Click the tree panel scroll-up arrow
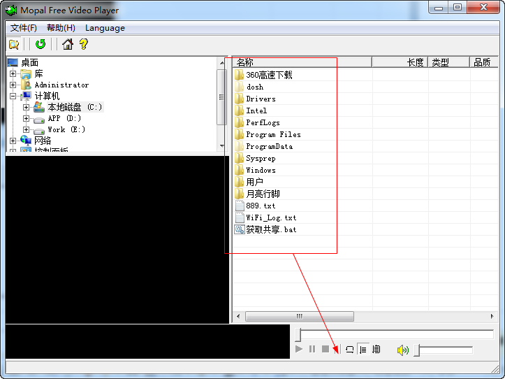505x379 pixels. pos(222,63)
